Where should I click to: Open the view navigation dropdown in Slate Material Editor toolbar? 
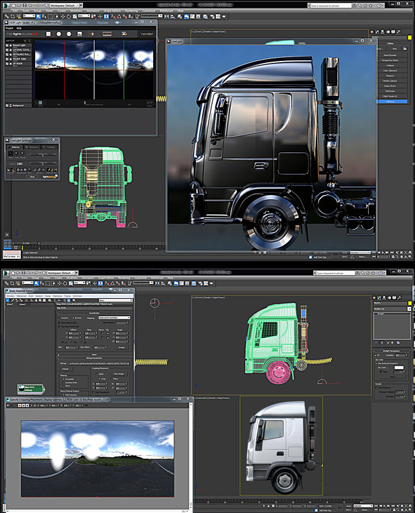coord(115,300)
